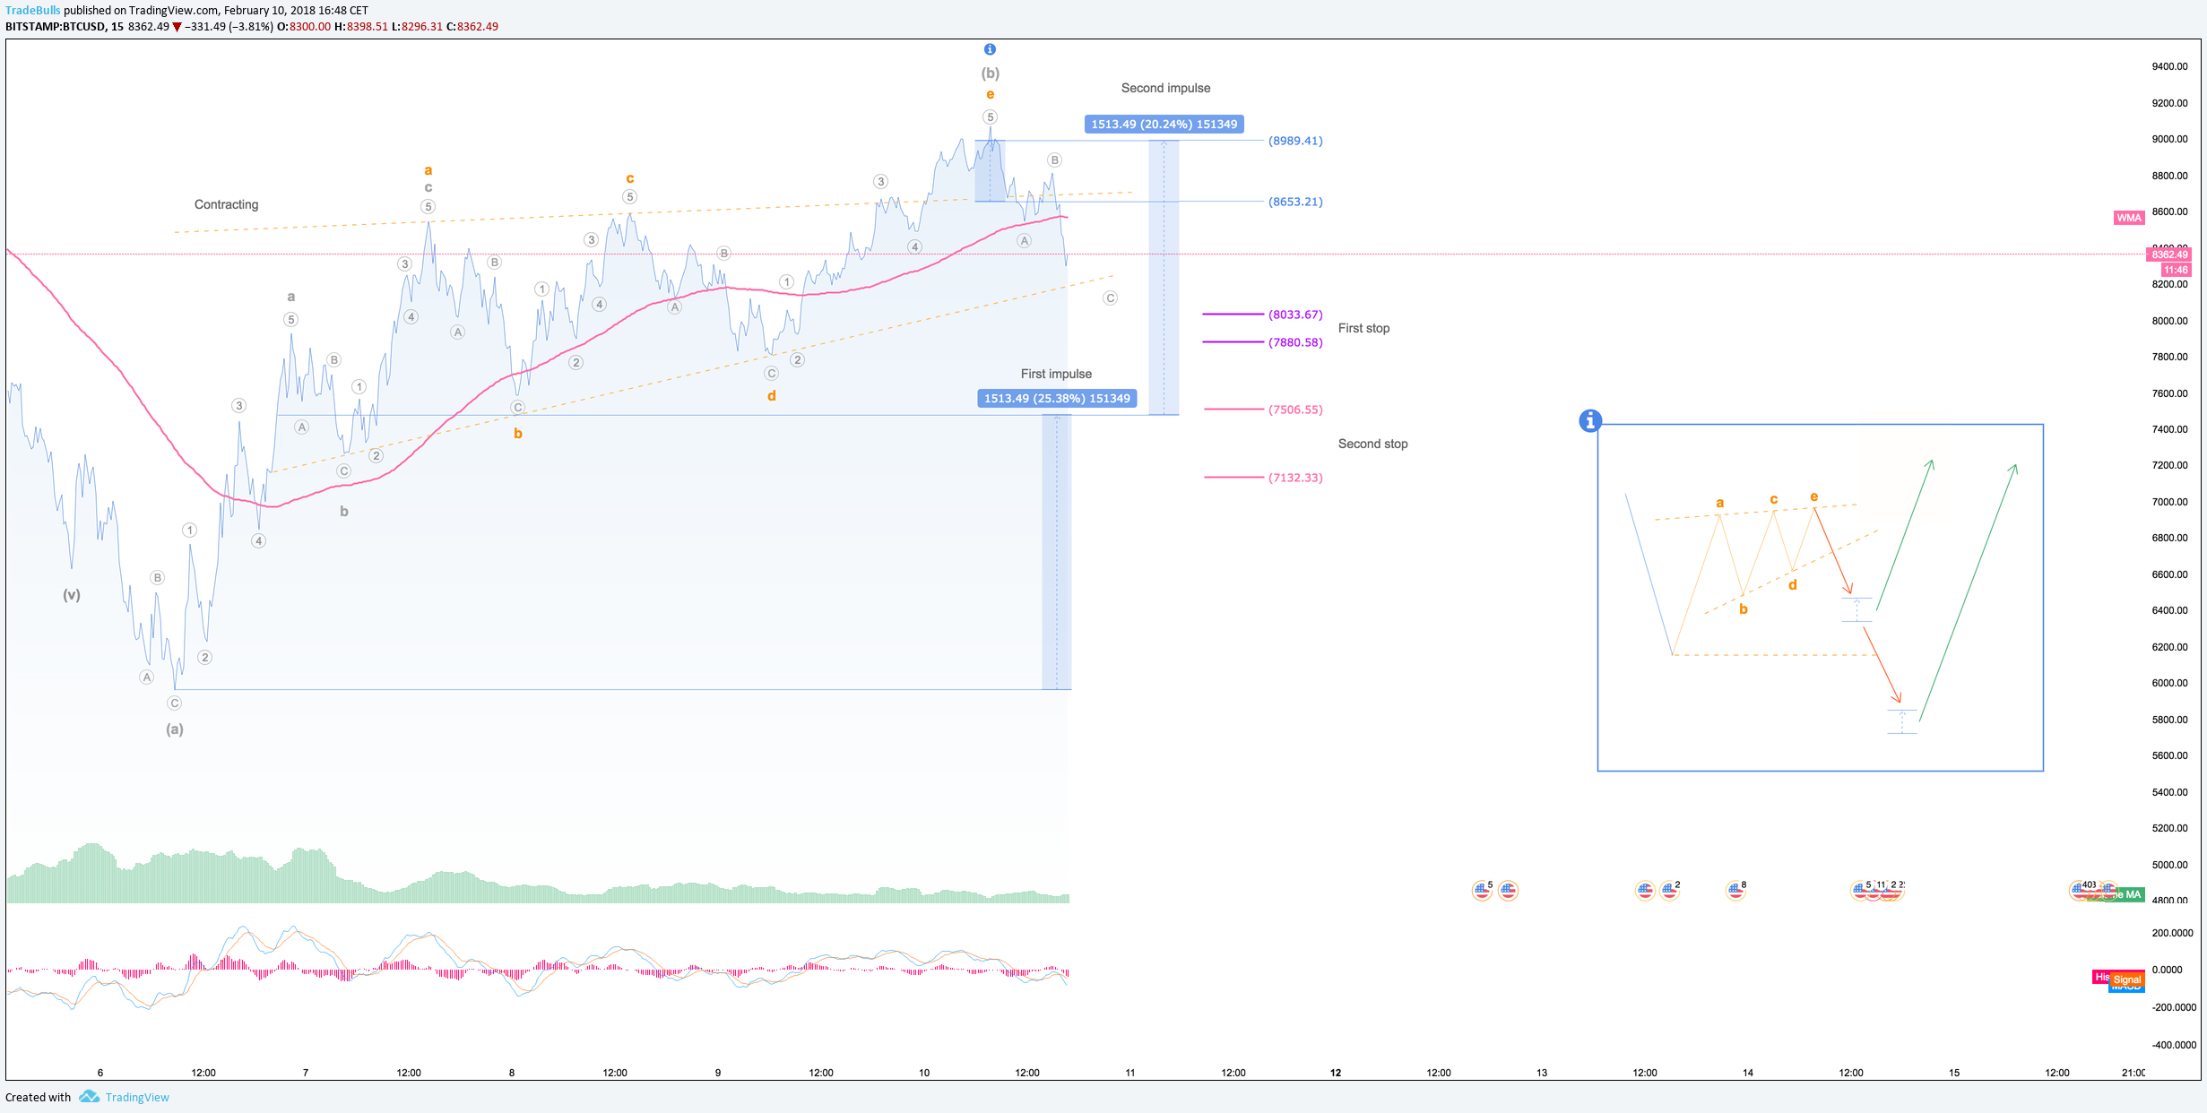This screenshot has width=2207, height=1113.
Task: Click the date 15 on the time axis
Action: point(1954,1073)
